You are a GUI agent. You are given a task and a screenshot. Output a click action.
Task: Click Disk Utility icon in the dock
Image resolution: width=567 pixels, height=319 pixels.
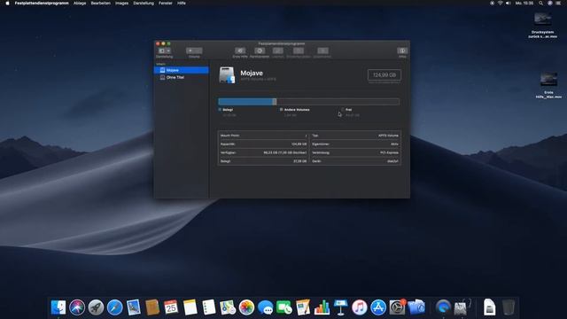461,307
